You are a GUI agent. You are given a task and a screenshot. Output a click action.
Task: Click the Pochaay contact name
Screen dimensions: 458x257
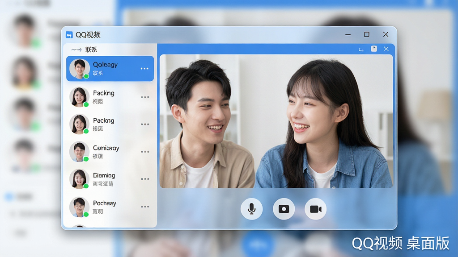click(x=105, y=203)
